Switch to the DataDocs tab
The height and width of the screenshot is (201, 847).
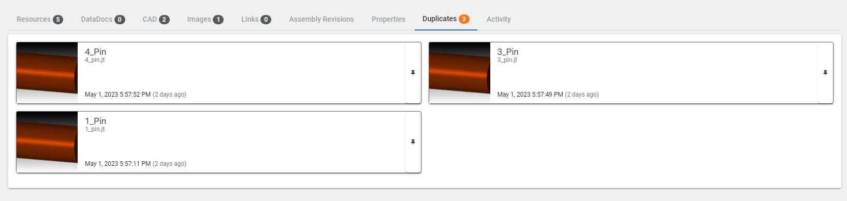(103, 19)
